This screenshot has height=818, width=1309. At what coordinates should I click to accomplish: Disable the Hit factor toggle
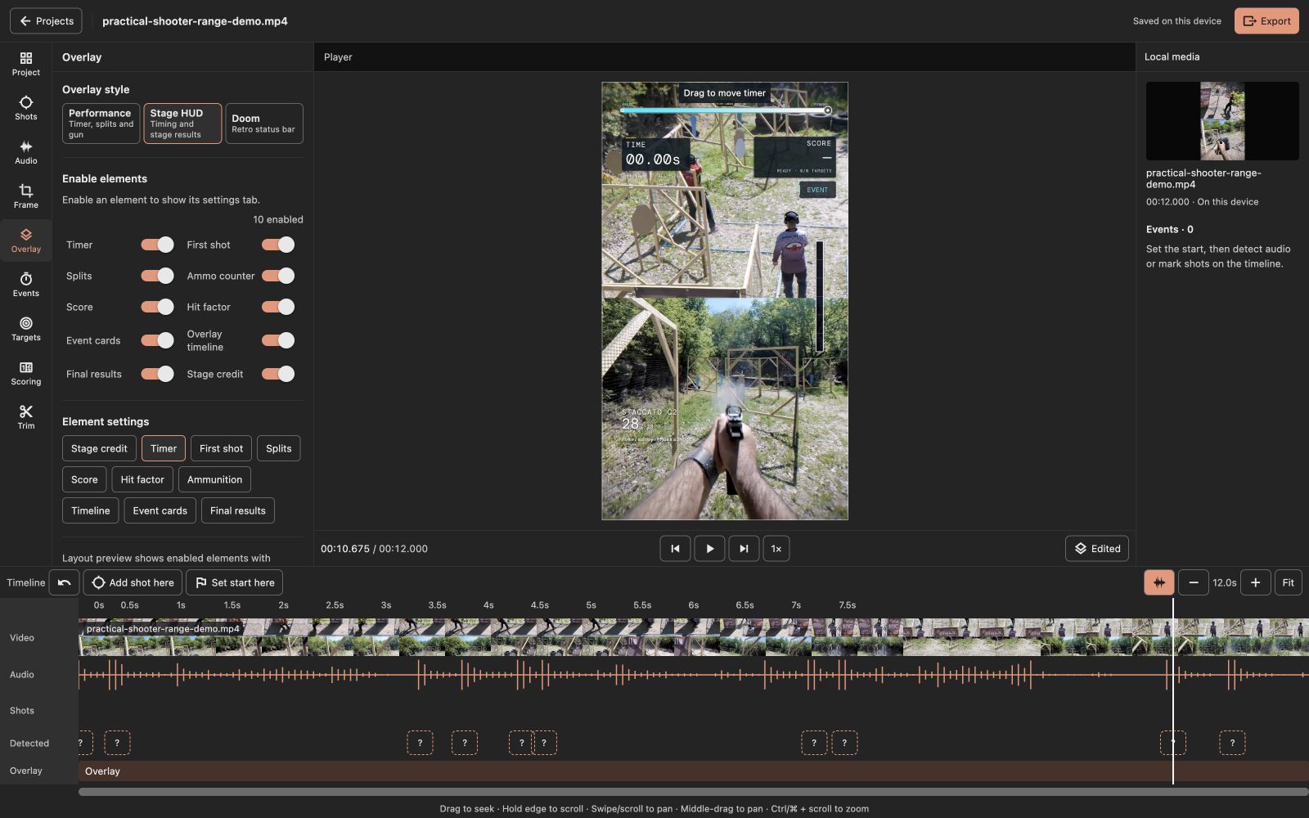click(x=278, y=307)
